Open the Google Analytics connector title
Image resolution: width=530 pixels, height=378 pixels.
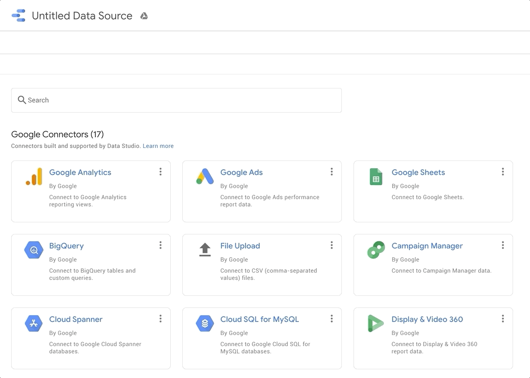(x=80, y=172)
